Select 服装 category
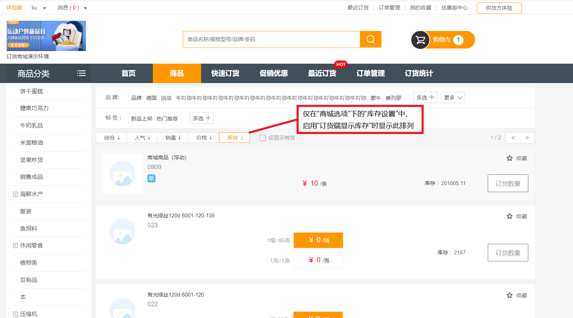573x318 pixels. (26, 211)
